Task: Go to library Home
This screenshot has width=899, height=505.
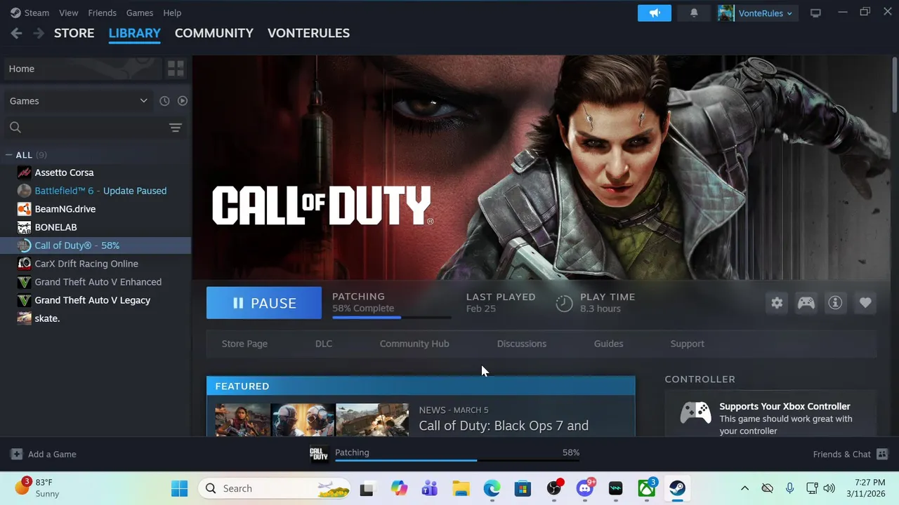Action: coord(83,69)
